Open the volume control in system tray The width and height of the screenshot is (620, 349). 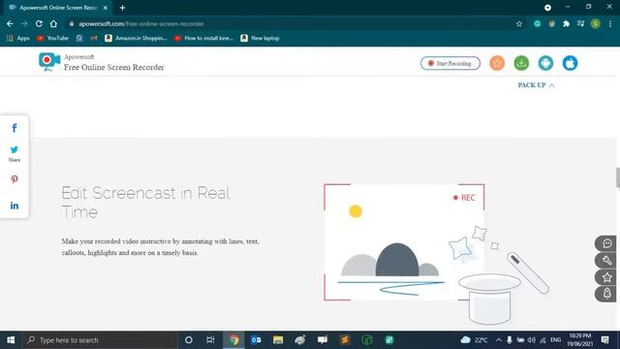click(x=532, y=340)
